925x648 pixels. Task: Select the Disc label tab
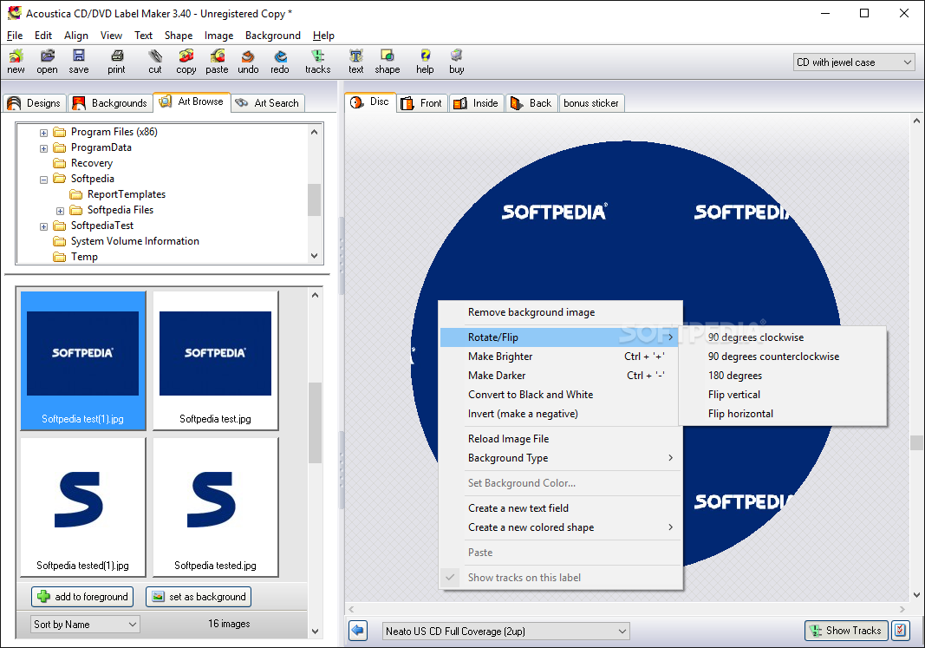pos(370,102)
